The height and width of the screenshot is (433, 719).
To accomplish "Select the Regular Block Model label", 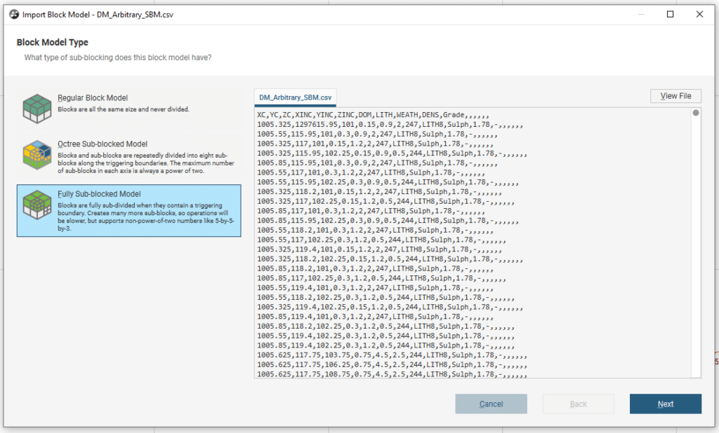I will [x=93, y=98].
